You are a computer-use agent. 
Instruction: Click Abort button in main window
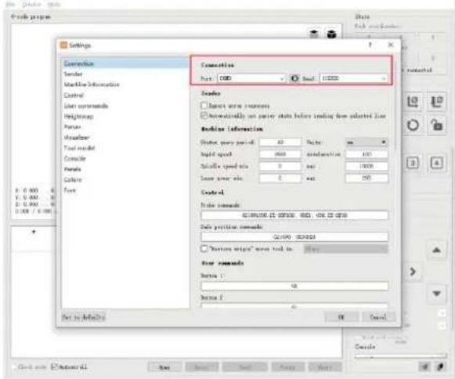(x=325, y=367)
